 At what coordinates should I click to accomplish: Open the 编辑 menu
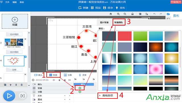click(x=15, y=2)
